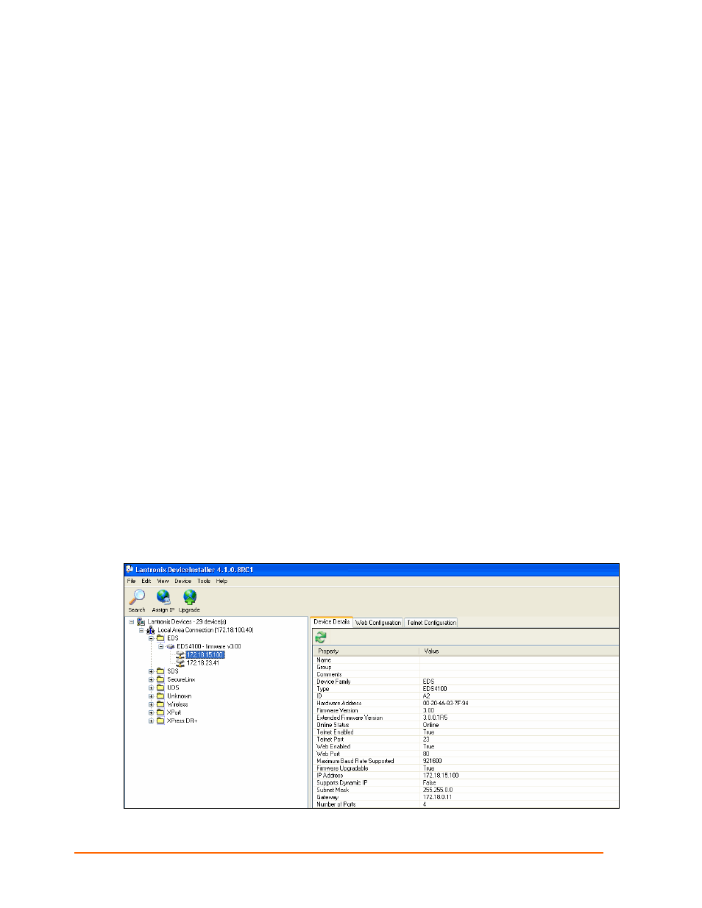Click the Local Area Connection network icon
The width and height of the screenshot is (702, 908).
151,630
